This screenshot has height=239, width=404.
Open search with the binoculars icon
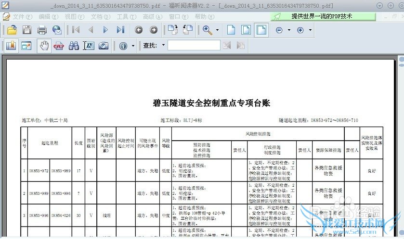click(x=74, y=46)
